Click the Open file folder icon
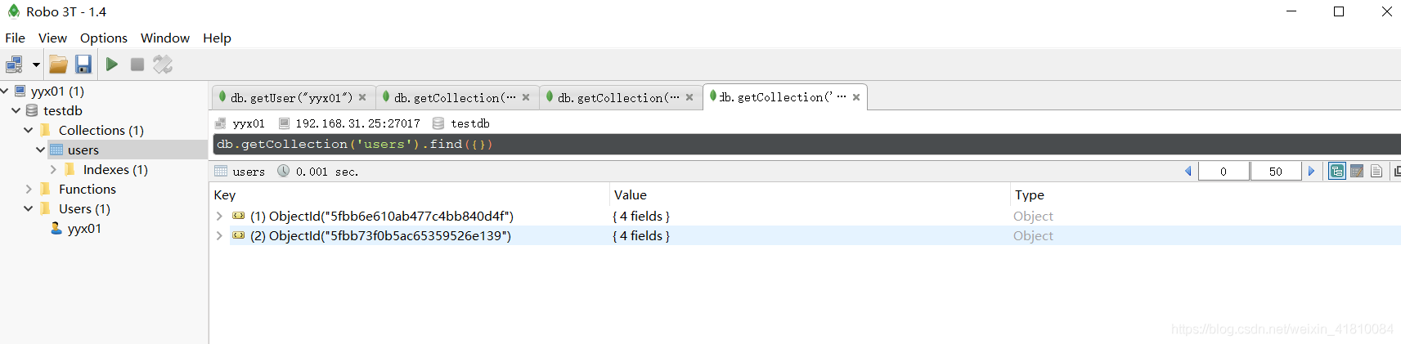Viewport: 1401px width, 344px height. [x=58, y=65]
